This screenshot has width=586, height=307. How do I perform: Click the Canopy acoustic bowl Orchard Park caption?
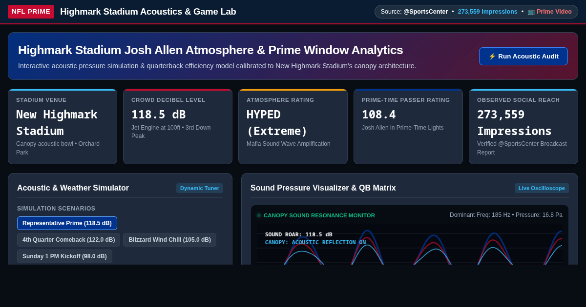click(x=58, y=148)
